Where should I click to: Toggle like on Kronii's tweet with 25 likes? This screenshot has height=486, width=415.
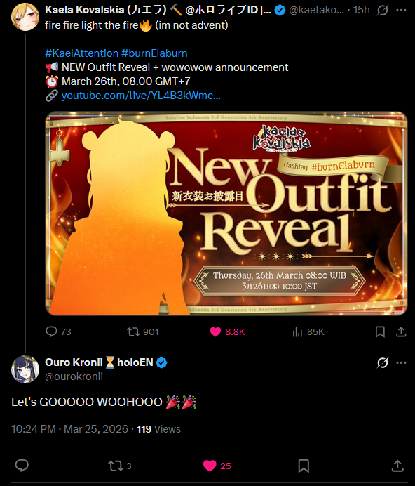[210, 466]
